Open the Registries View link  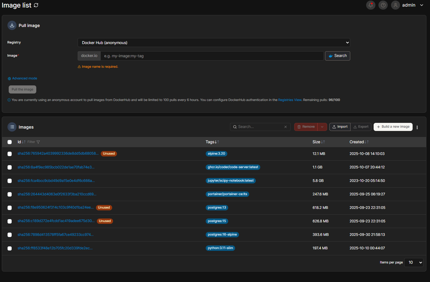coord(290,100)
